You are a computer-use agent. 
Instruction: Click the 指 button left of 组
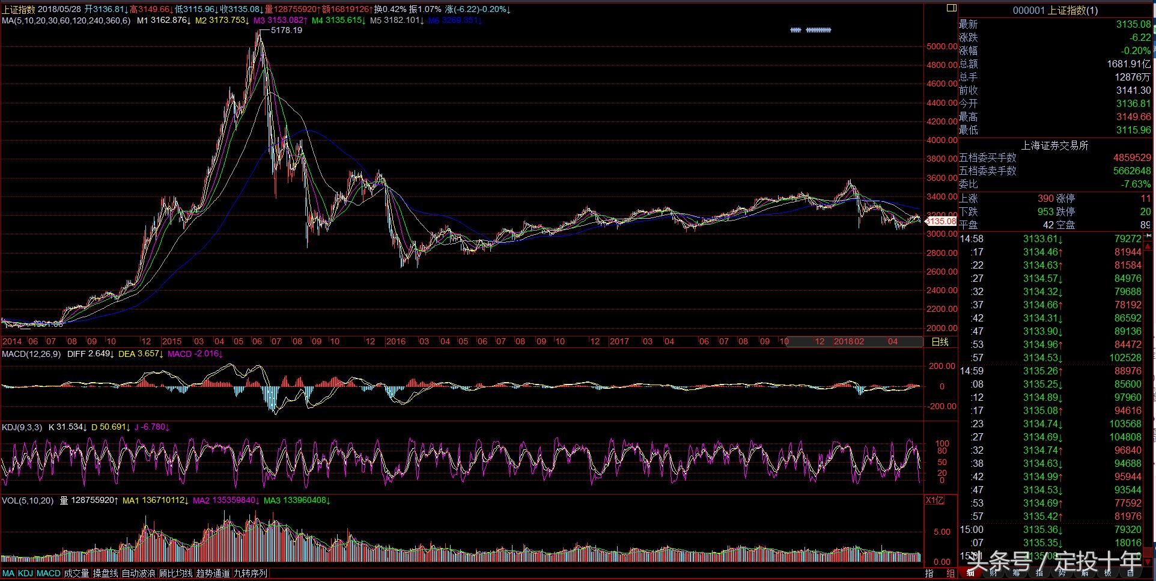(x=929, y=574)
